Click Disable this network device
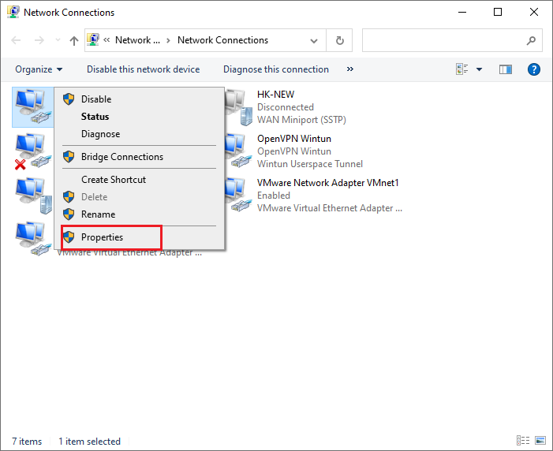 click(x=144, y=69)
